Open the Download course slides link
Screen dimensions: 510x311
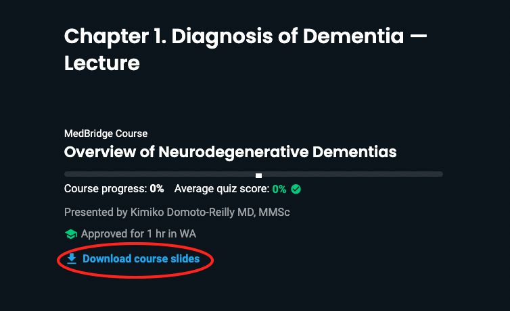click(x=133, y=259)
